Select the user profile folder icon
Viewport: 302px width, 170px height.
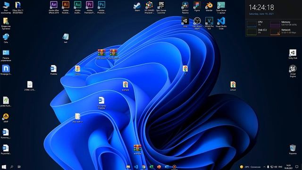coord(6,23)
